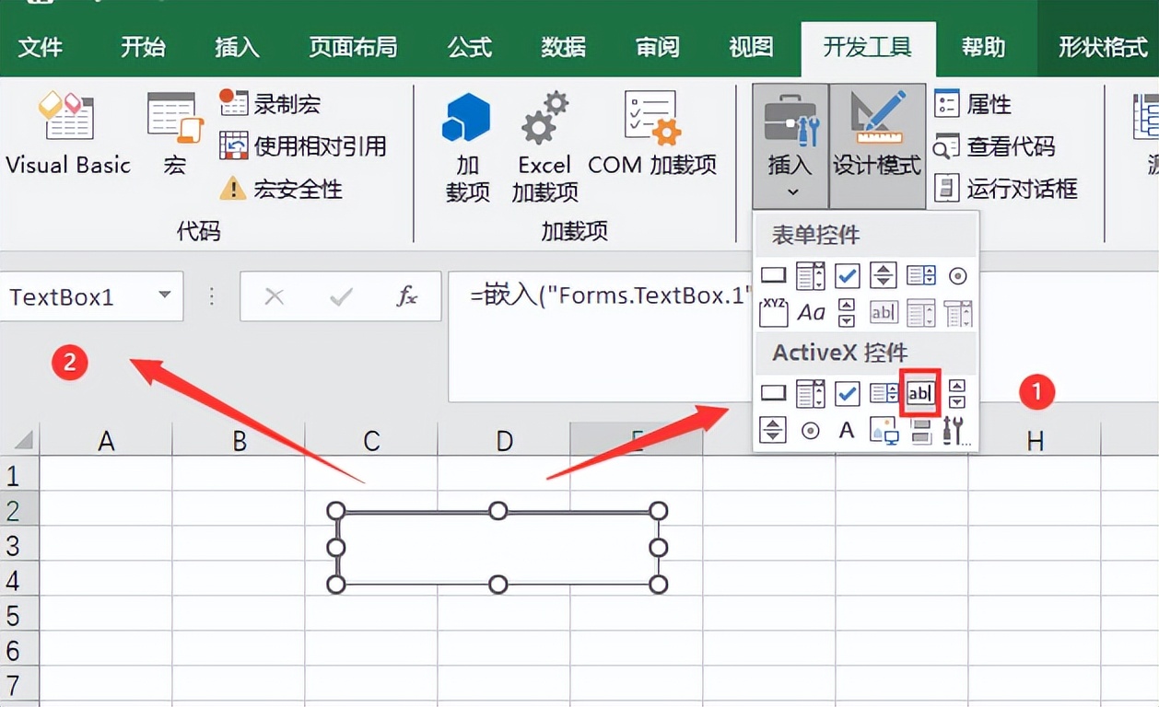Switch to the 开始 home tab
1159x707 pixels.
coord(143,46)
